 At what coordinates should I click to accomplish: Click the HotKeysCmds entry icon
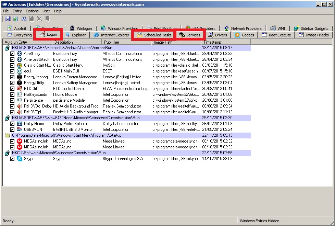tap(20, 94)
